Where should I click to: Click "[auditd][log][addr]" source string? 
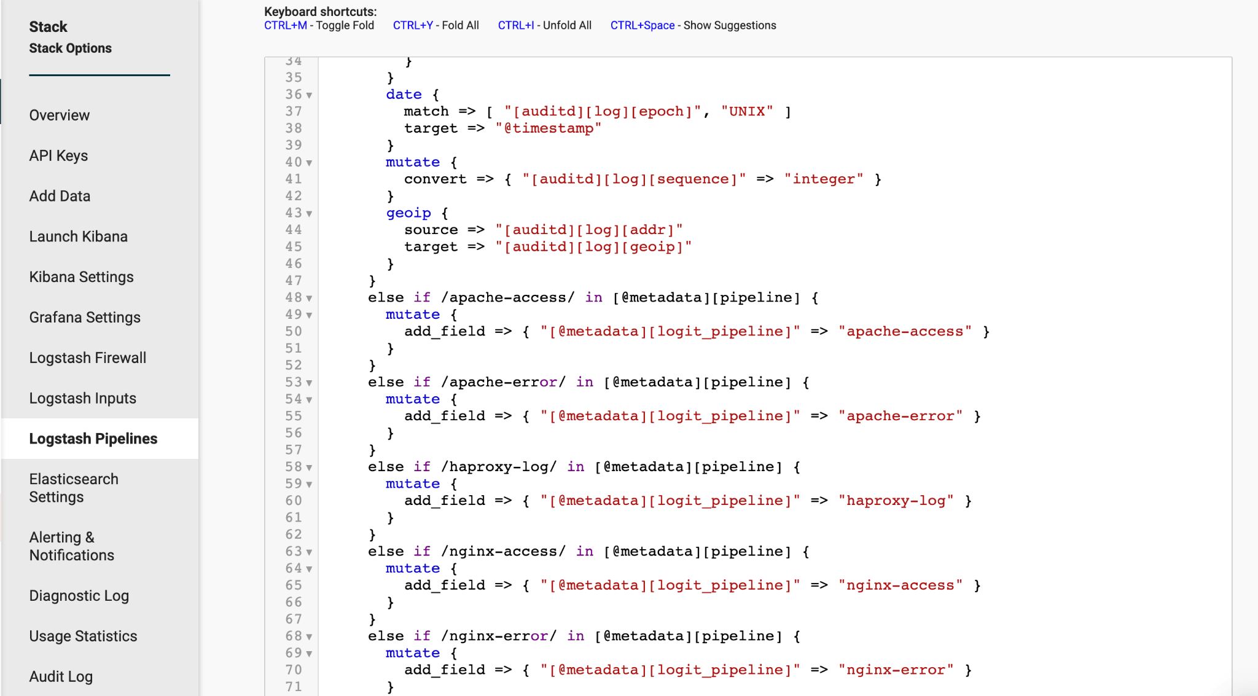pos(589,230)
